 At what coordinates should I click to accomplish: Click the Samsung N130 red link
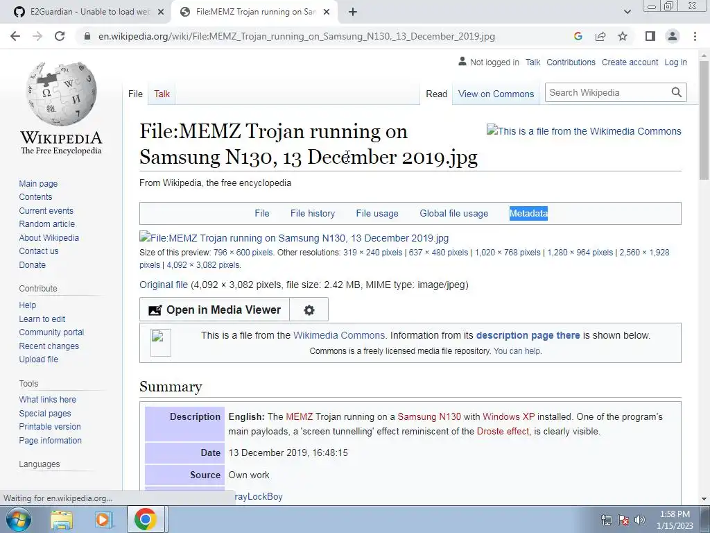point(429,416)
